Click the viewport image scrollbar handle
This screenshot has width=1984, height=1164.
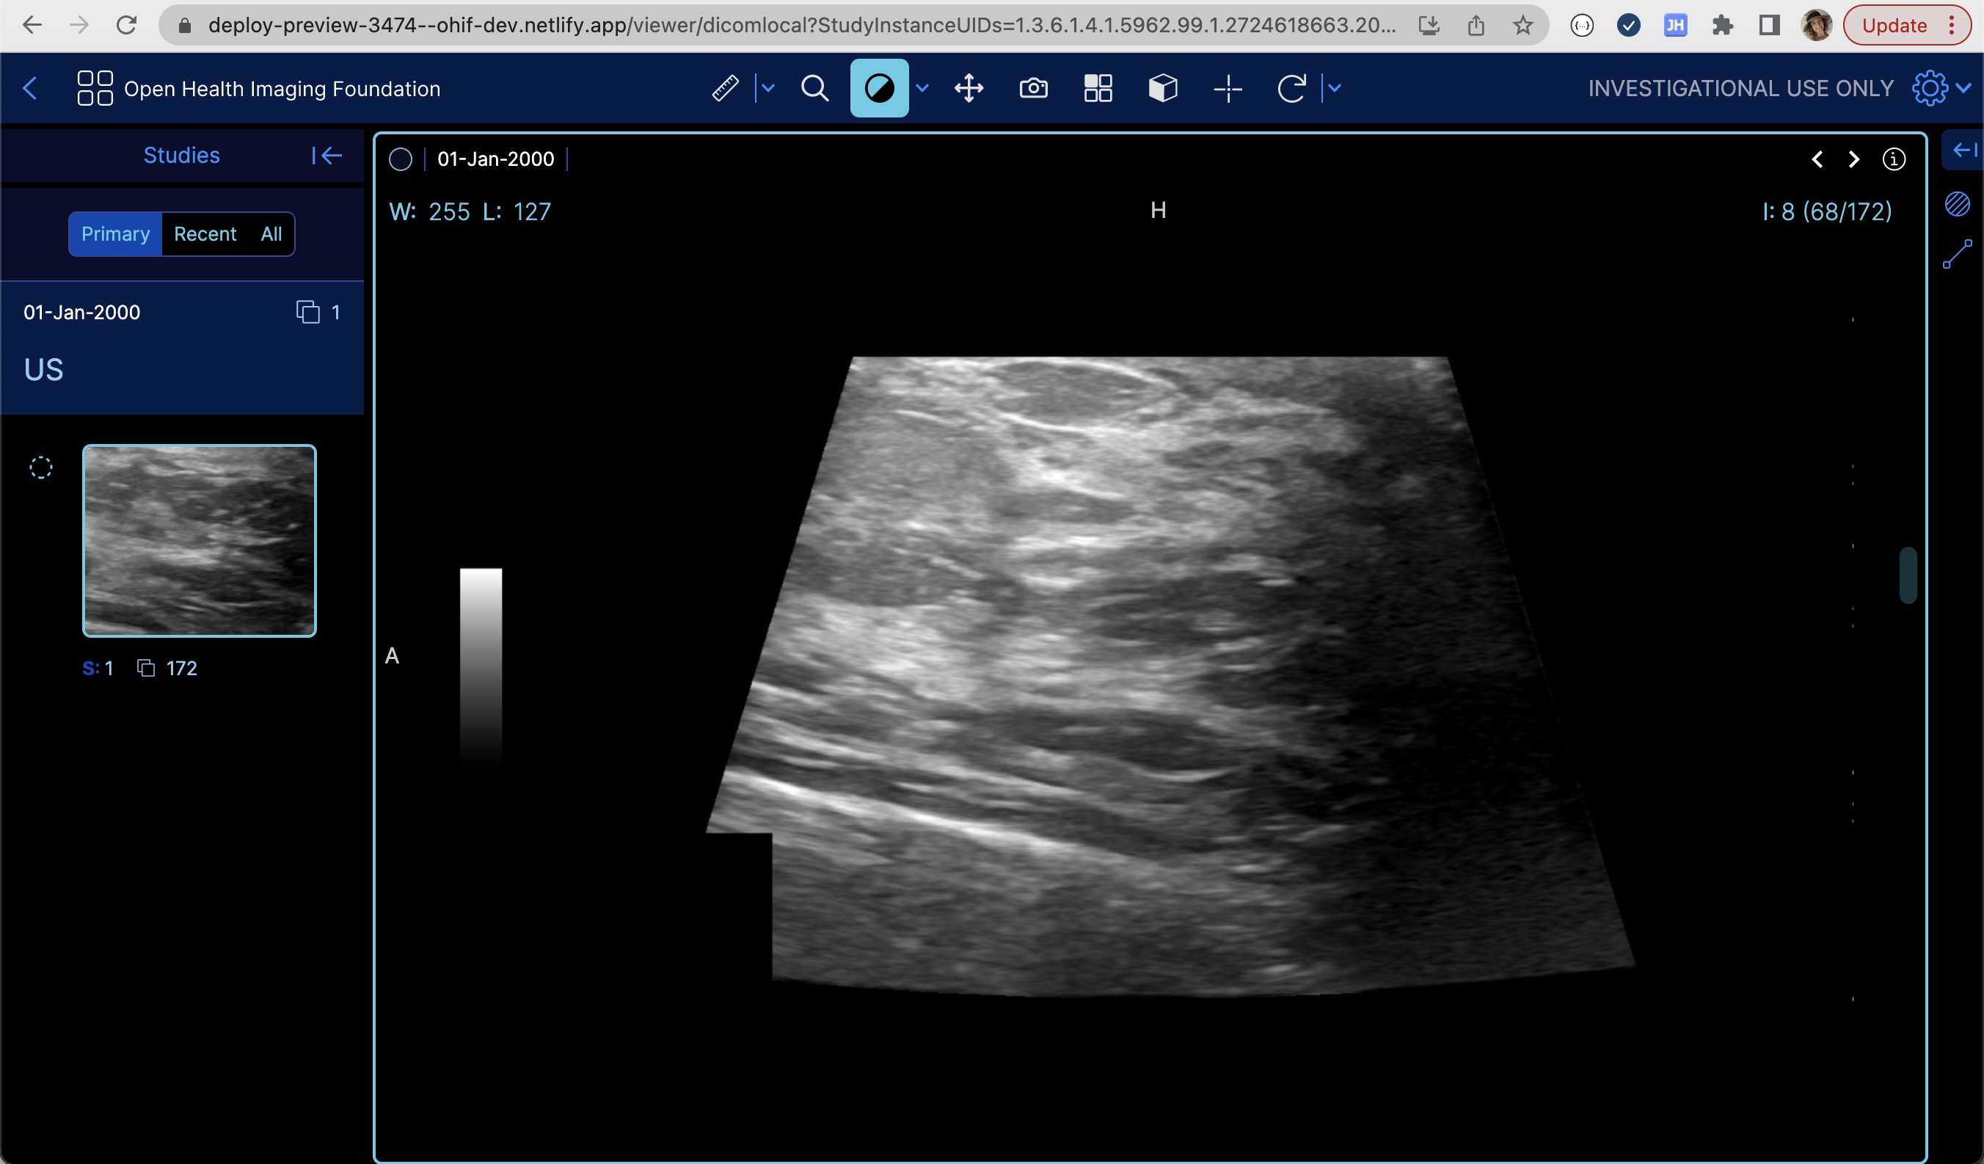tap(1908, 575)
